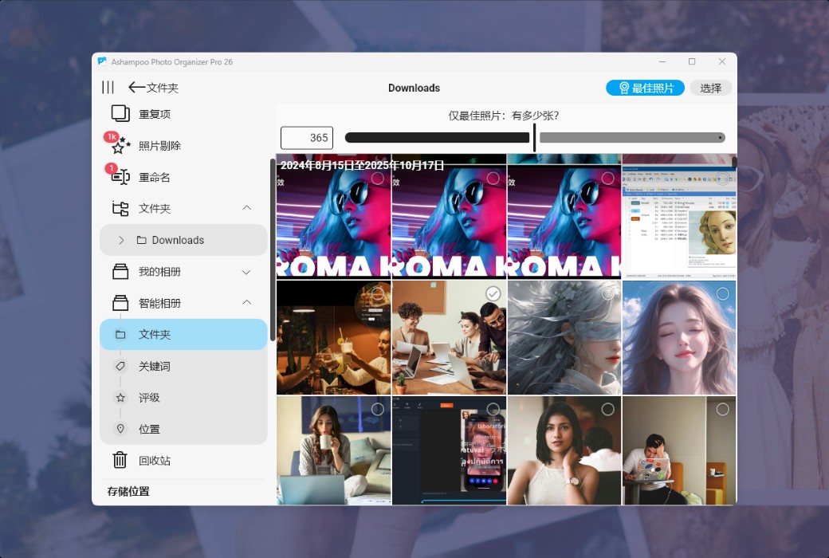Click the 365 number input field

[307, 137]
